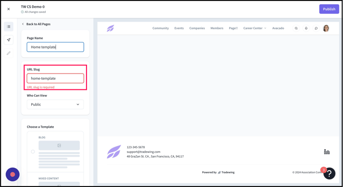
Task: Close the page editor with the X icon
Action: tap(9, 9)
